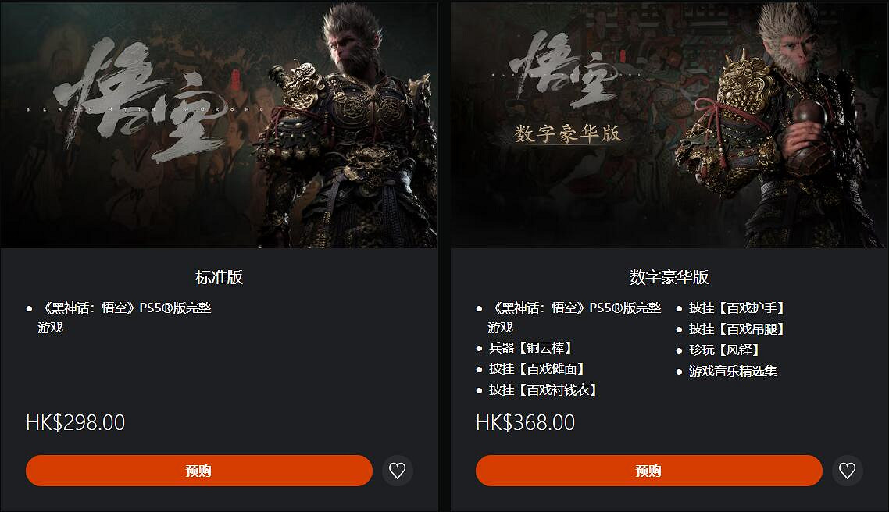Click the 预购 button for 数字豪华版
889x512 pixels.
tap(649, 471)
